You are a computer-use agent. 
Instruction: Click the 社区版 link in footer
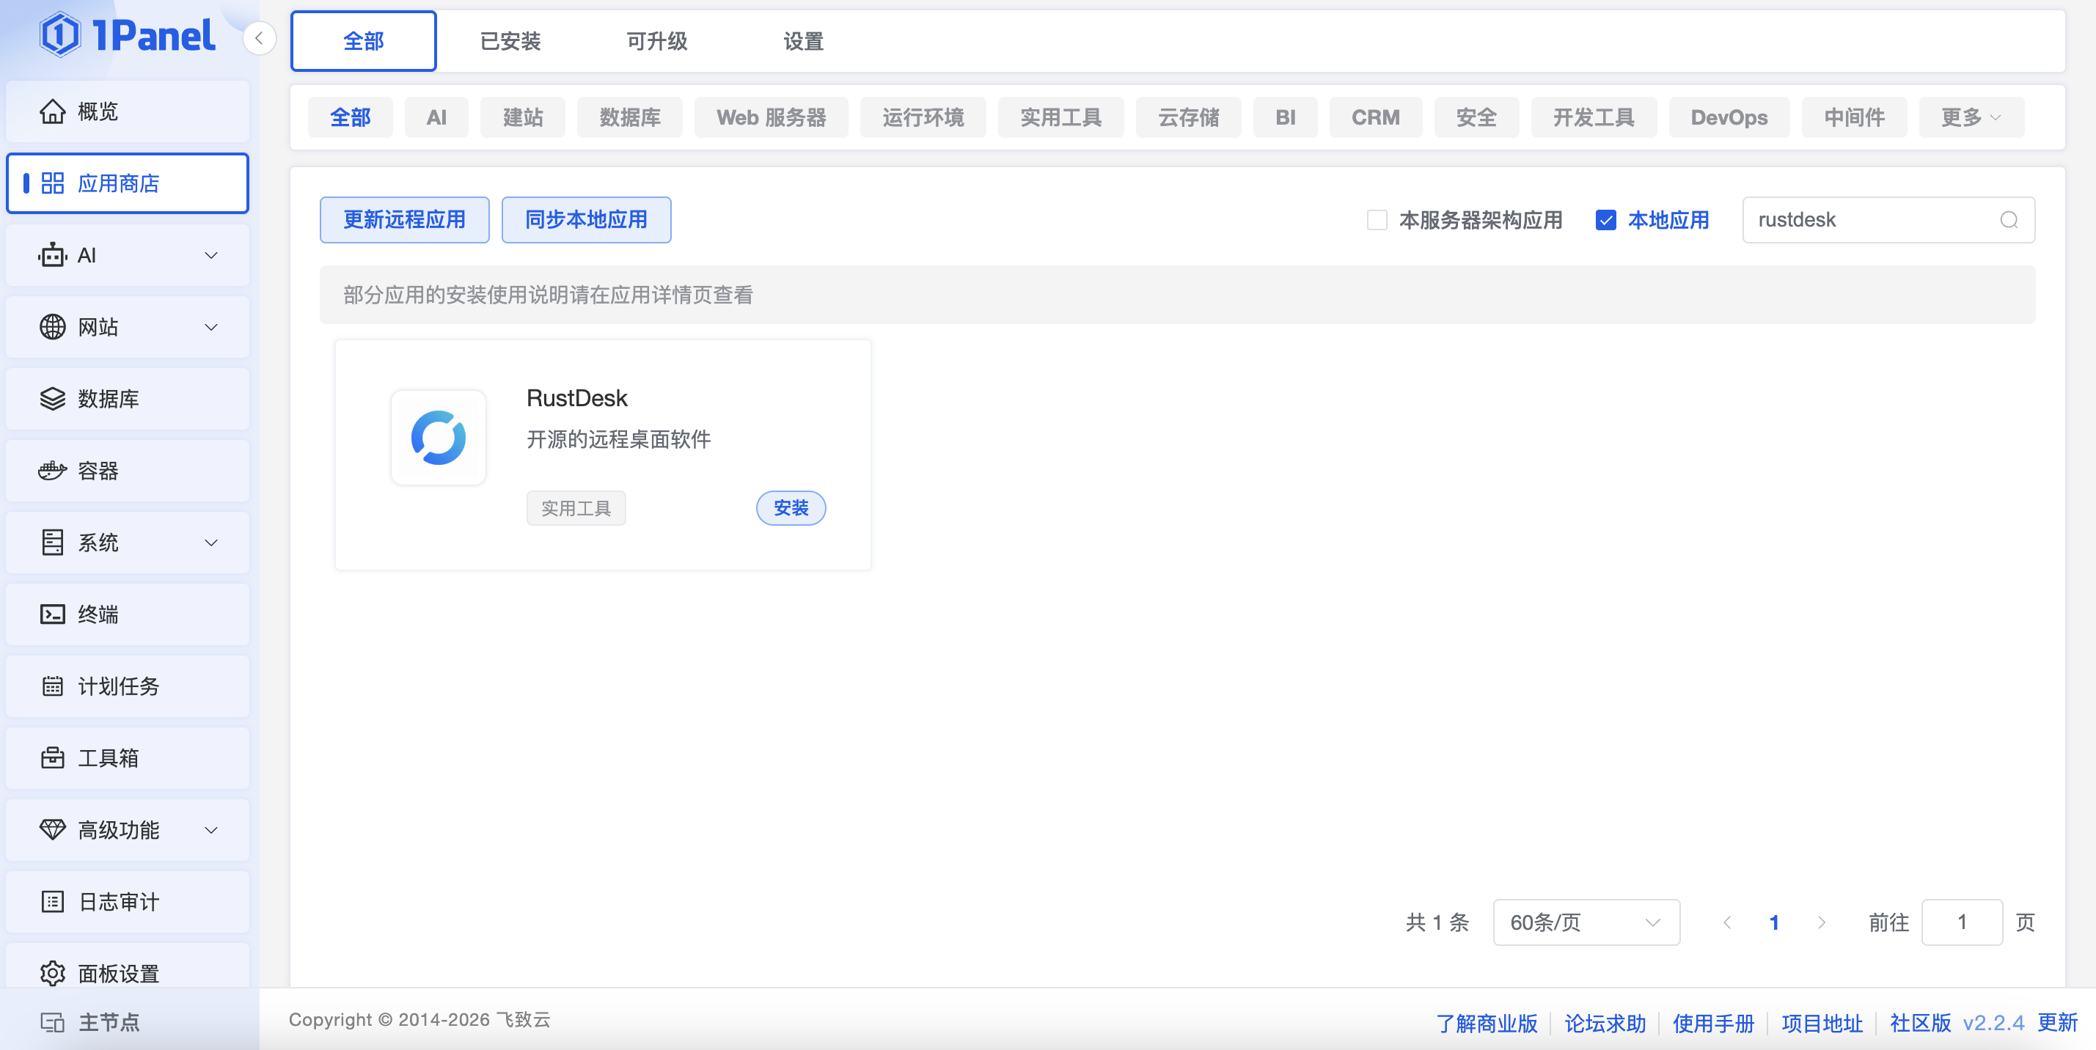pyautogui.click(x=1920, y=1022)
